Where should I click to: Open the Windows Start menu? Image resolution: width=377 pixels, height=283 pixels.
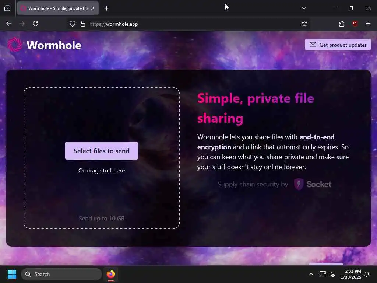[x=12, y=274]
